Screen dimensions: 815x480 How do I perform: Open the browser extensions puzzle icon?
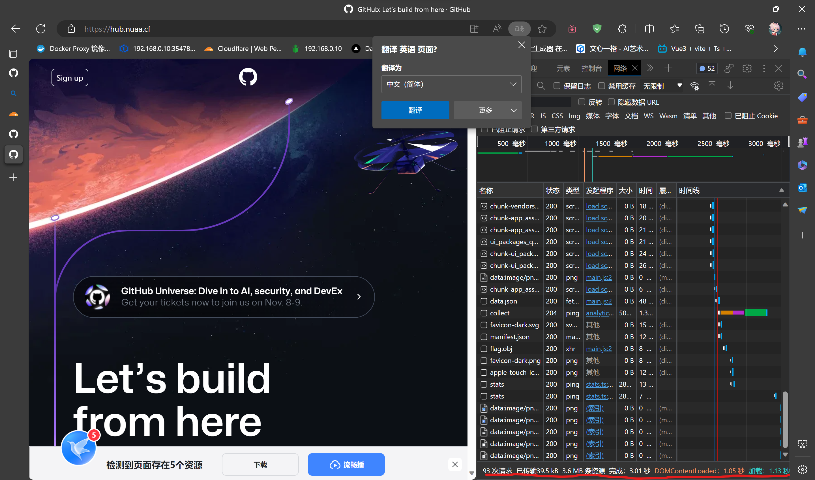click(622, 29)
